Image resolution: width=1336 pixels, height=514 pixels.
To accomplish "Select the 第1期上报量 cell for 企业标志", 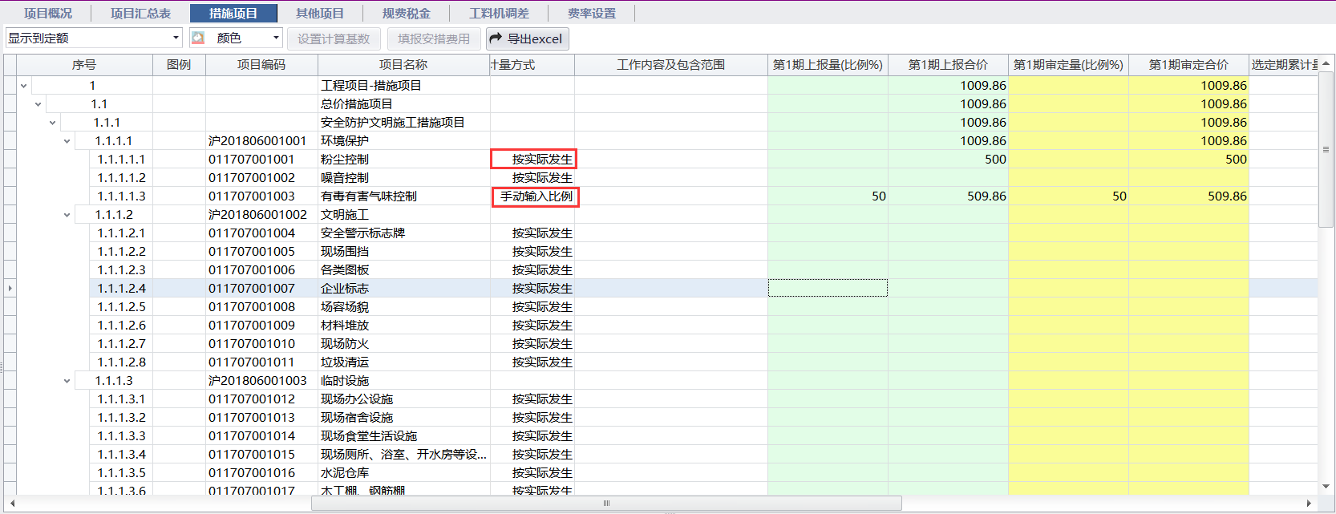I will pyautogui.click(x=828, y=288).
